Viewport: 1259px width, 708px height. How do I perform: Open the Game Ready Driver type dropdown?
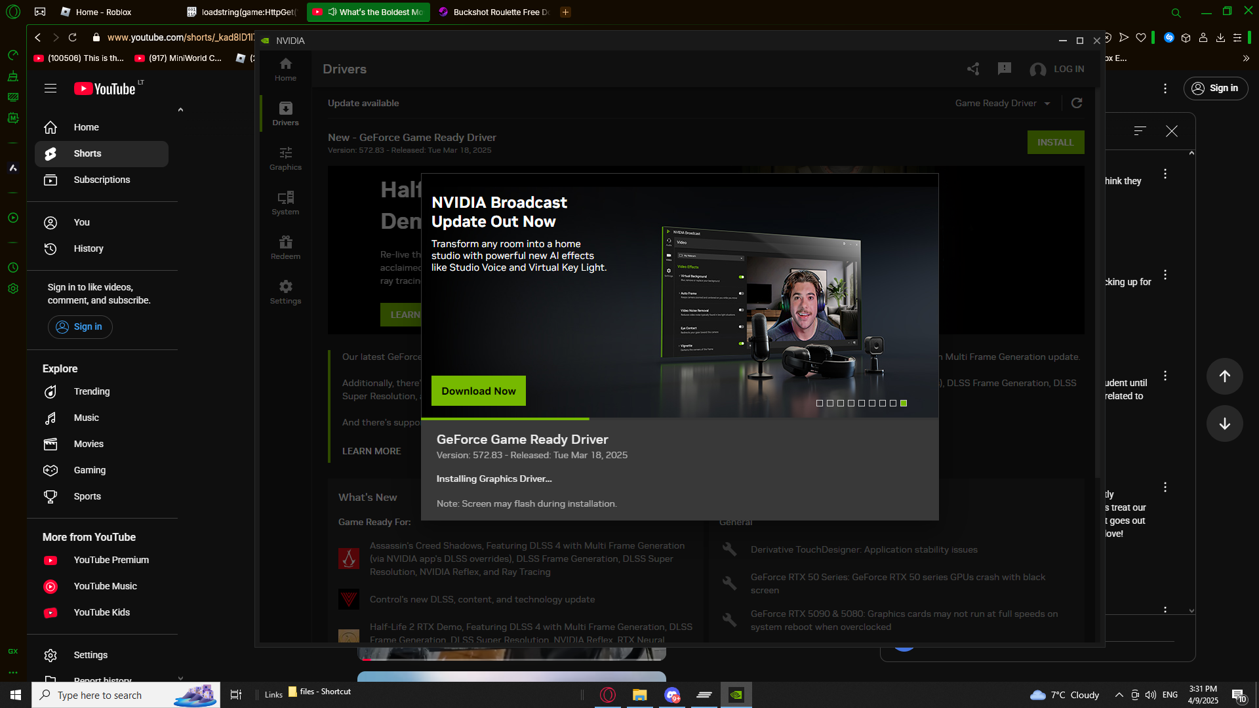click(1003, 103)
